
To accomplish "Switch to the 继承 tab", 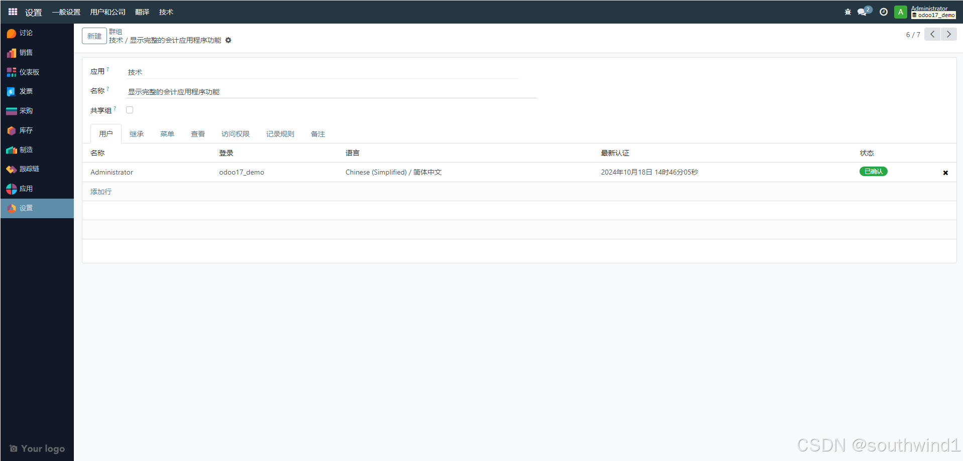I will pyautogui.click(x=137, y=134).
